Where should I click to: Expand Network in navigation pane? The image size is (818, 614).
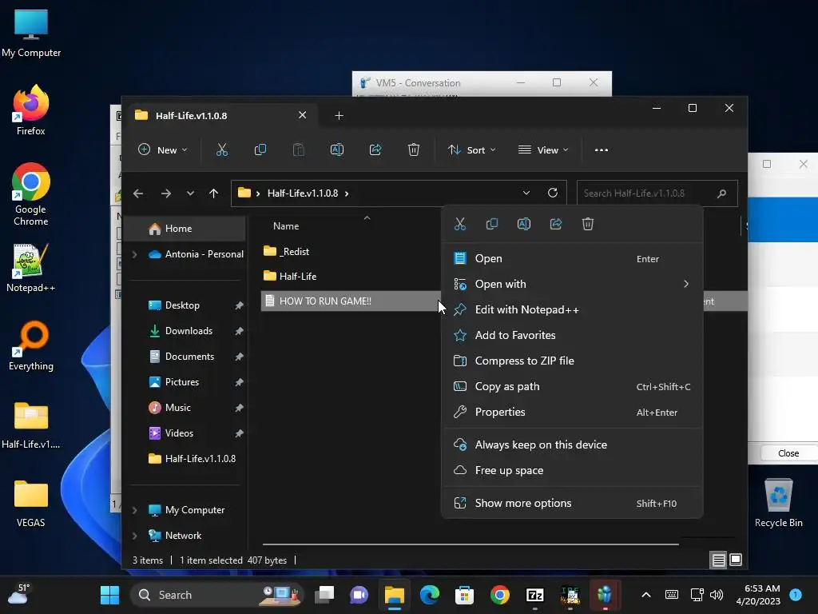(x=134, y=536)
